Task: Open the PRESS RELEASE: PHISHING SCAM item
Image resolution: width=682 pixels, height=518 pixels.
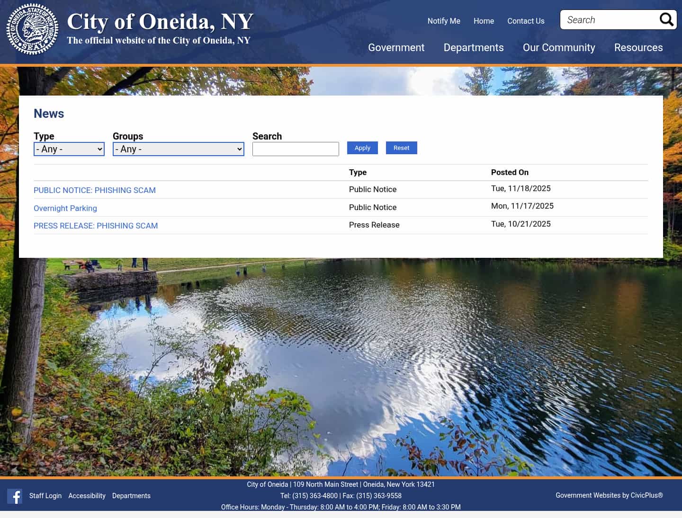Action: click(x=96, y=226)
